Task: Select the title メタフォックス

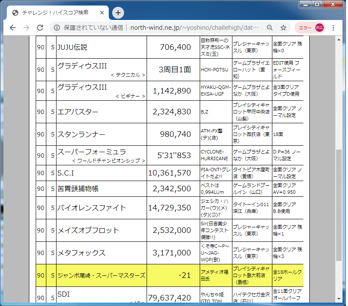Action: pyautogui.click(x=82, y=253)
